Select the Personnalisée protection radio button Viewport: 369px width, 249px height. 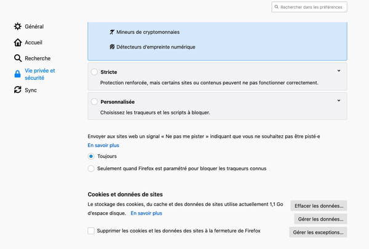pyautogui.click(x=94, y=101)
